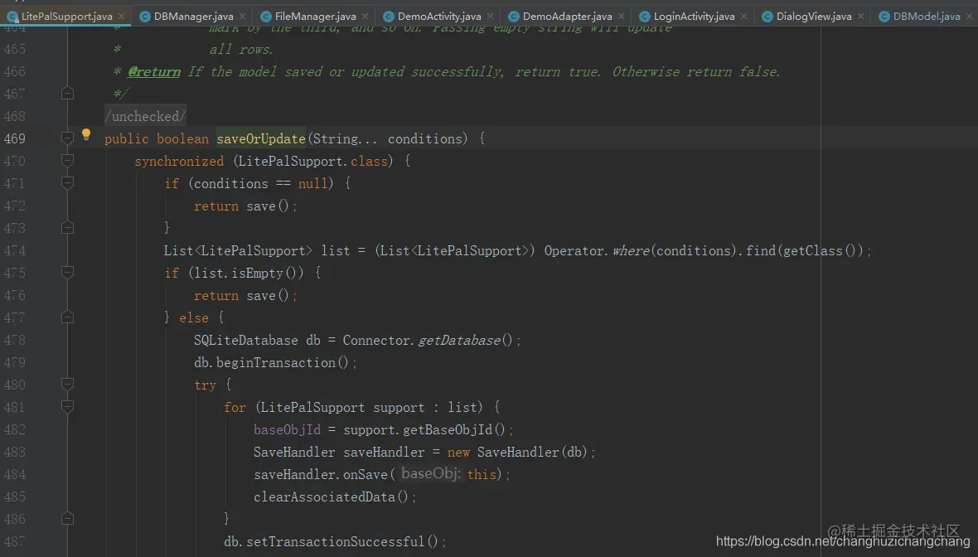
Task: Click the fold end marker at line 473
Action: point(67,228)
